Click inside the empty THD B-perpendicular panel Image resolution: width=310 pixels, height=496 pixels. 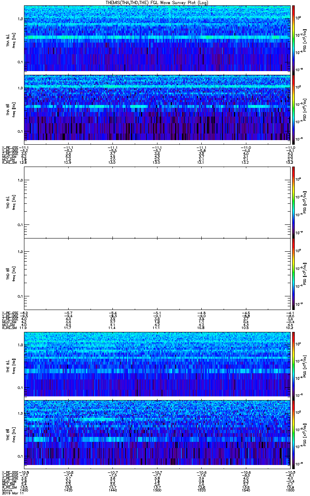(x=157, y=202)
